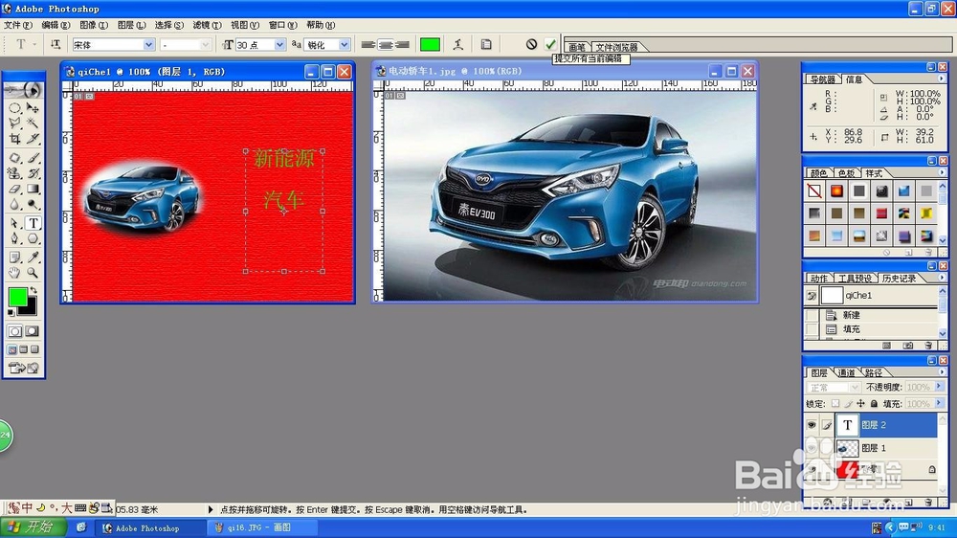The image size is (957, 538).
Task: Align text right
Action: pyautogui.click(x=402, y=45)
